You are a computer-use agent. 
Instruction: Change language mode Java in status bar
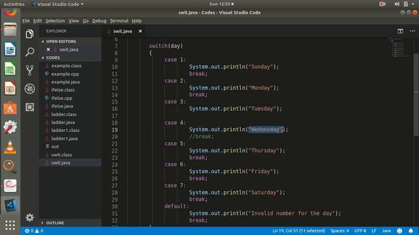(x=386, y=230)
